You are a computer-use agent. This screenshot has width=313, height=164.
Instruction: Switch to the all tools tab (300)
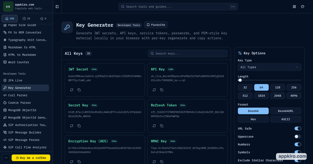click(x=10, y=18)
